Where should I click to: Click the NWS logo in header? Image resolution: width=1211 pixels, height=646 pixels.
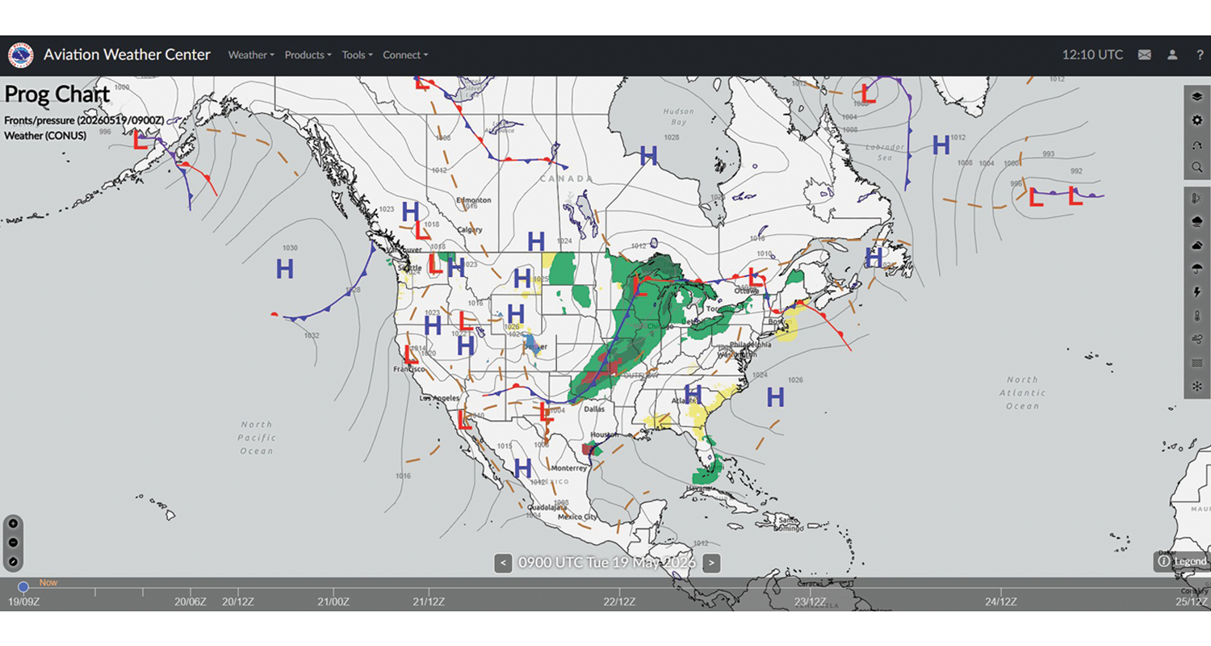(x=21, y=55)
